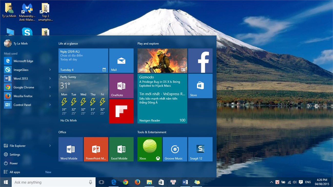Image resolution: width=333 pixels, height=187 pixels.
Task: Open the Mail tile
Action: coord(121,61)
